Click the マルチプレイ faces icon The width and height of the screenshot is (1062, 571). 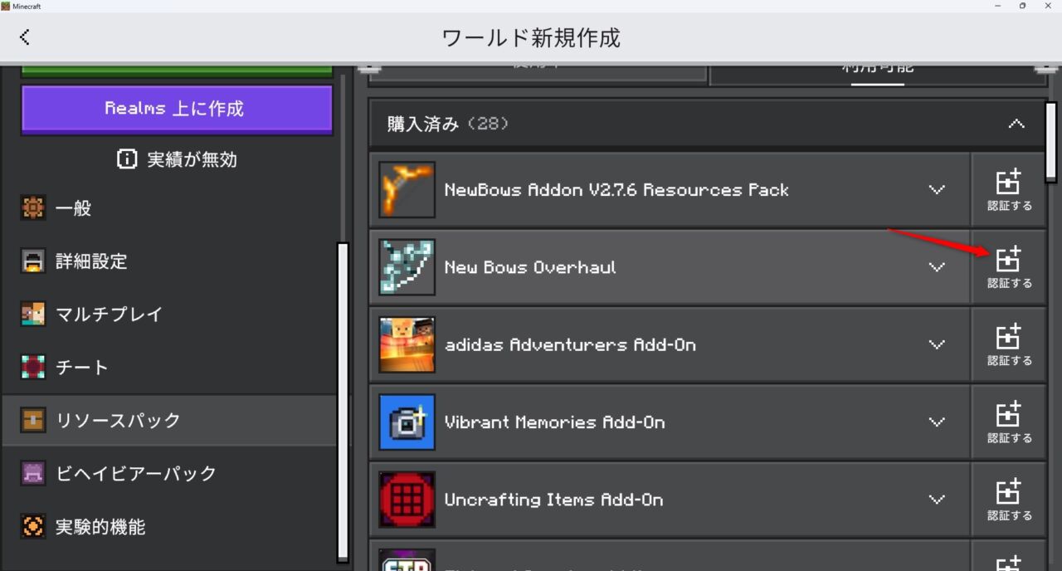pos(33,315)
